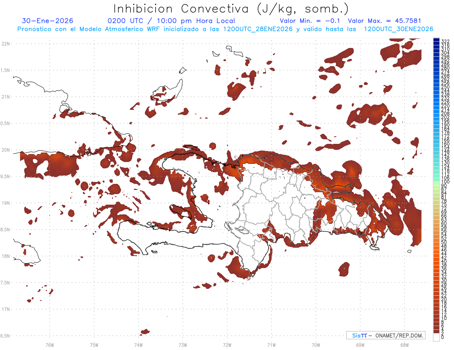The image size is (454, 350).
Task: Click the '19N' latitude label
Action: click(x=6, y=203)
